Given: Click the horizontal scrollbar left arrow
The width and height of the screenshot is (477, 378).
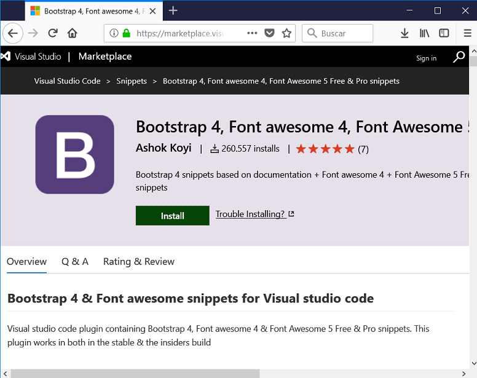Looking at the screenshot, I should click(x=5, y=374).
